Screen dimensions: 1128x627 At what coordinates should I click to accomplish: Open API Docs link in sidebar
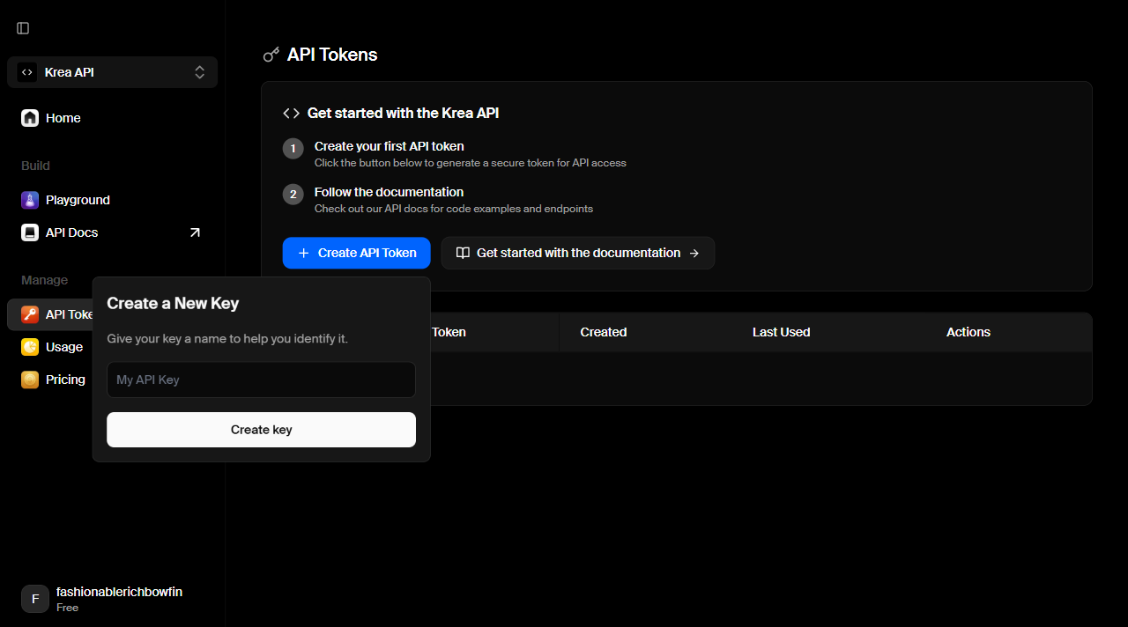coord(112,232)
